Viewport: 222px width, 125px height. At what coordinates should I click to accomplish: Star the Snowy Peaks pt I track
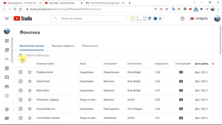coord(29,109)
